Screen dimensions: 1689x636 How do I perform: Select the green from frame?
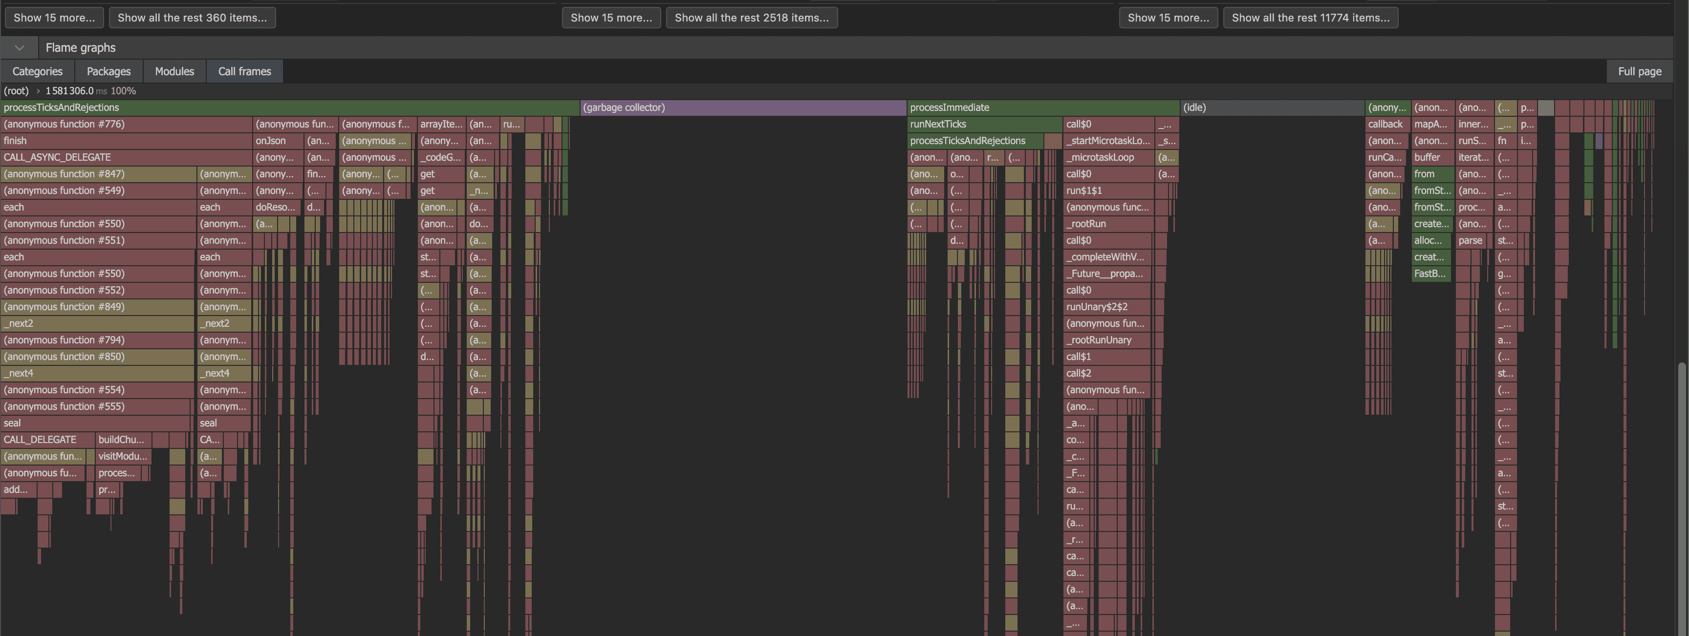click(x=1432, y=174)
